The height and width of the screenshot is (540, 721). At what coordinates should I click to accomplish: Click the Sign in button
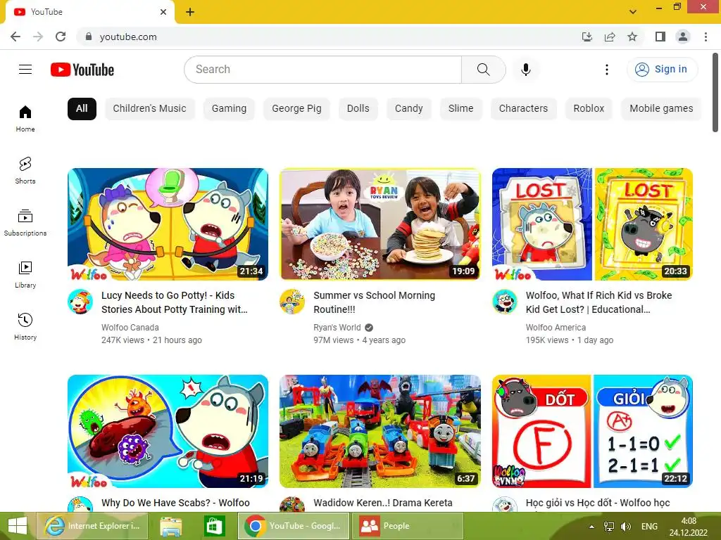pyautogui.click(x=662, y=70)
